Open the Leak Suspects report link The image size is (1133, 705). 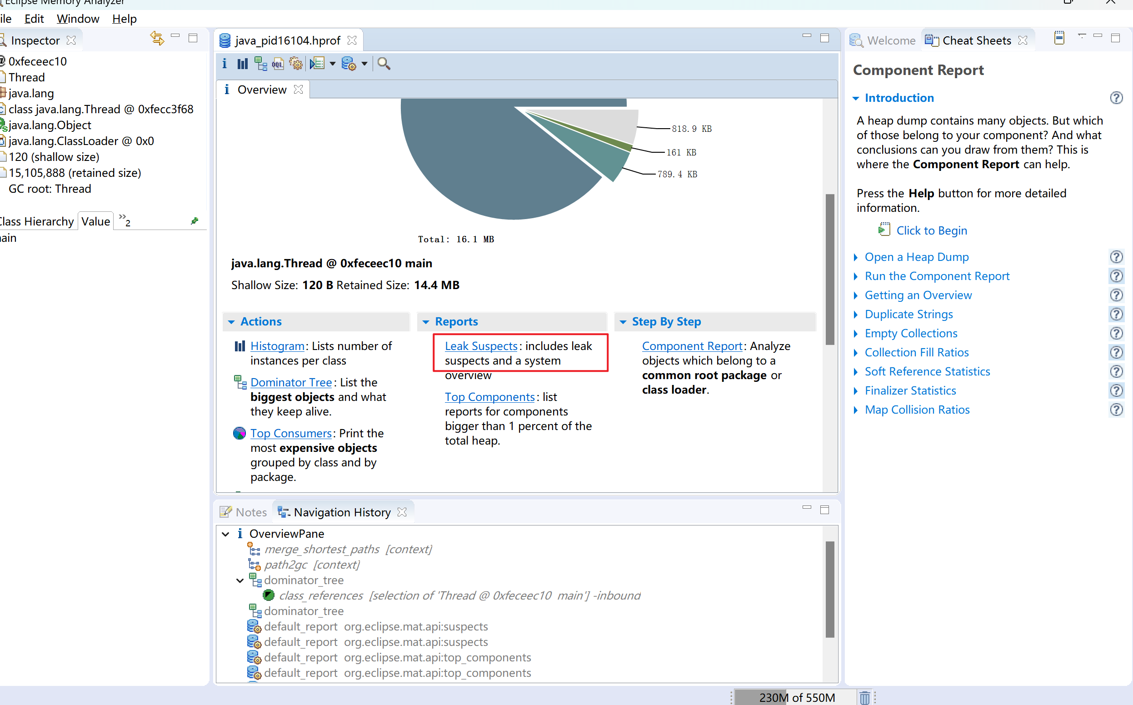pos(481,346)
